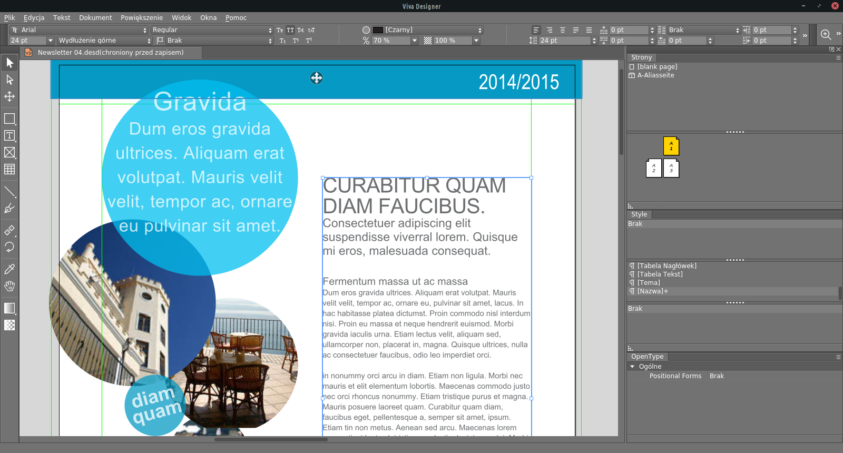
Task: Select the eyedropper tool
Action: (x=9, y=269)
